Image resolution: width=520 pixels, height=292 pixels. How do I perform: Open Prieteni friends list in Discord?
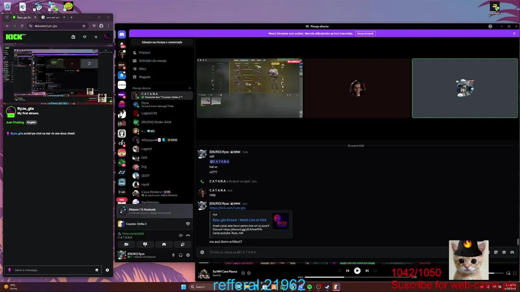[x=161, y=53]
